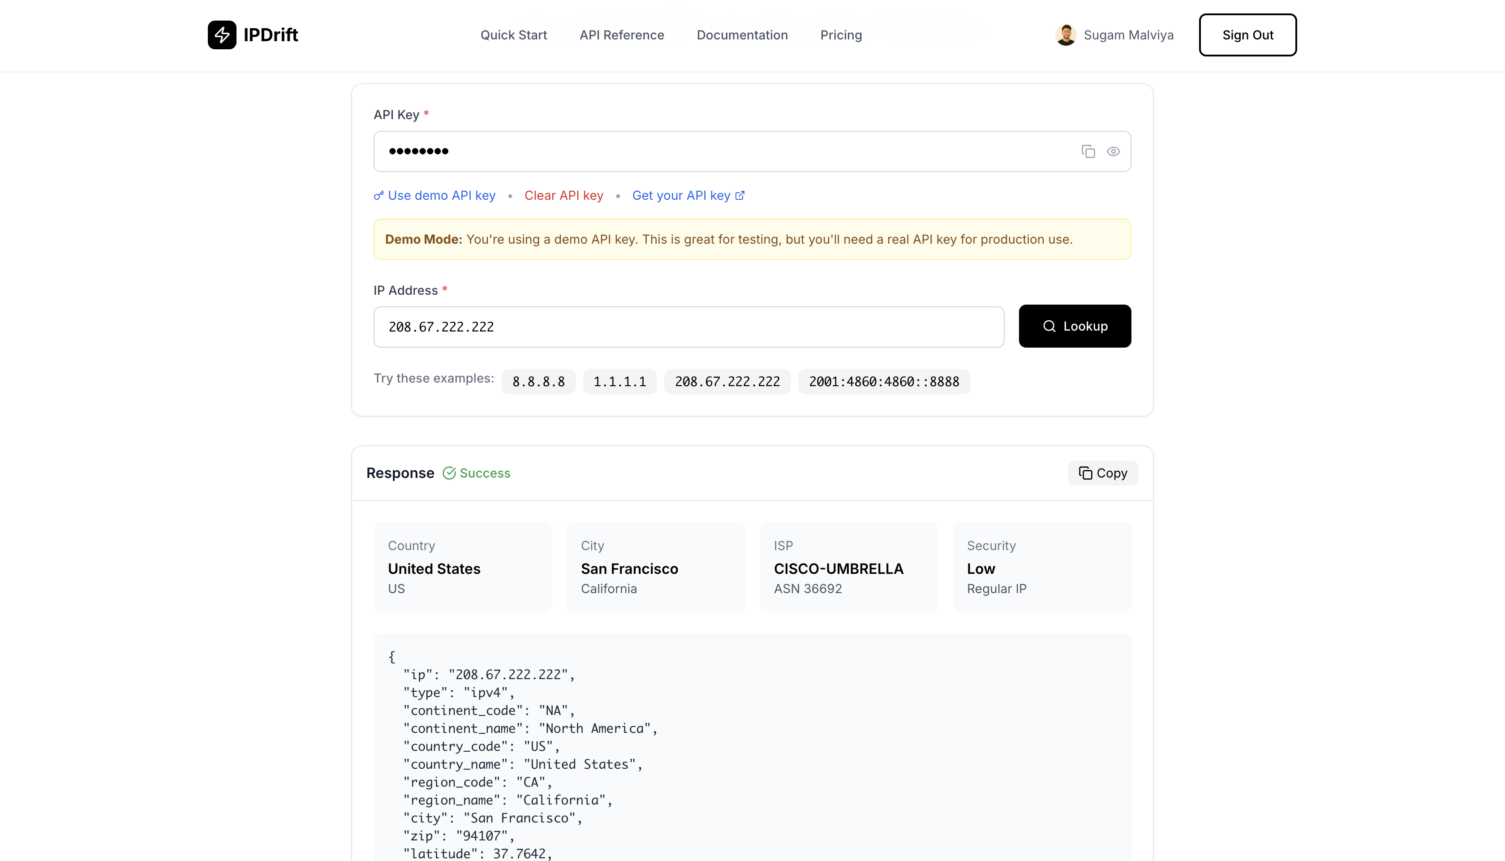The height and width of the screenshot is (861, 1505).
Task: Go to API Reference
Action: 621,35
